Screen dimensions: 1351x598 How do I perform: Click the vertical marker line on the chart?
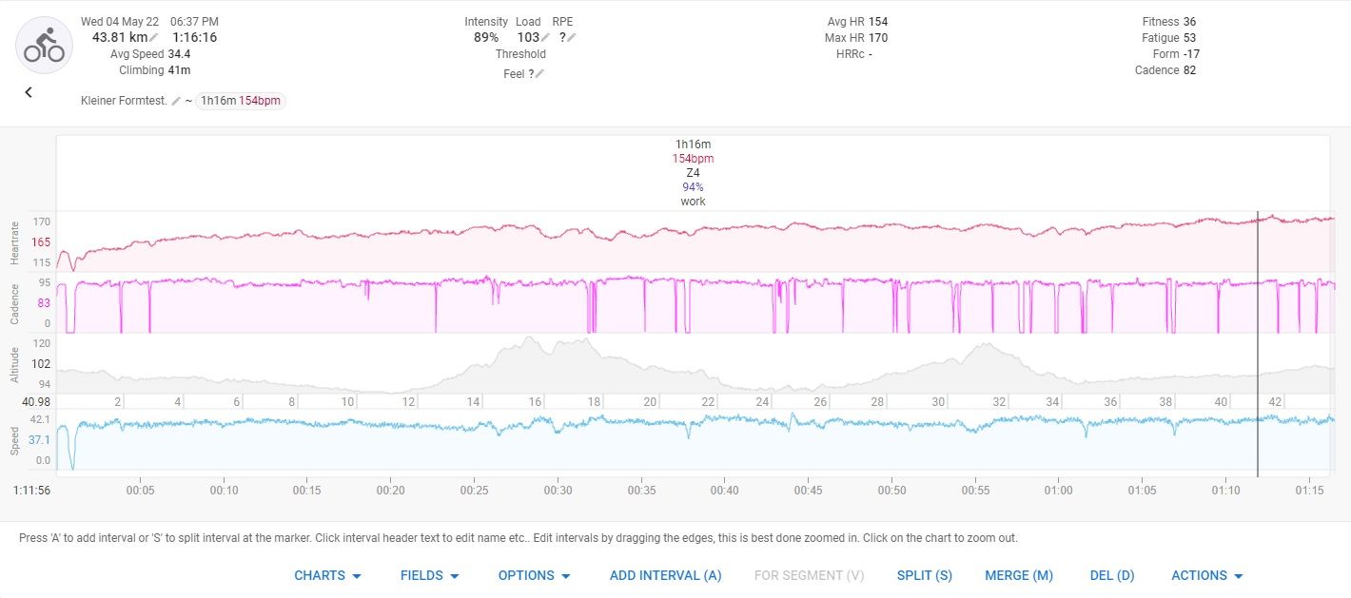click(x=1258, y=344)
